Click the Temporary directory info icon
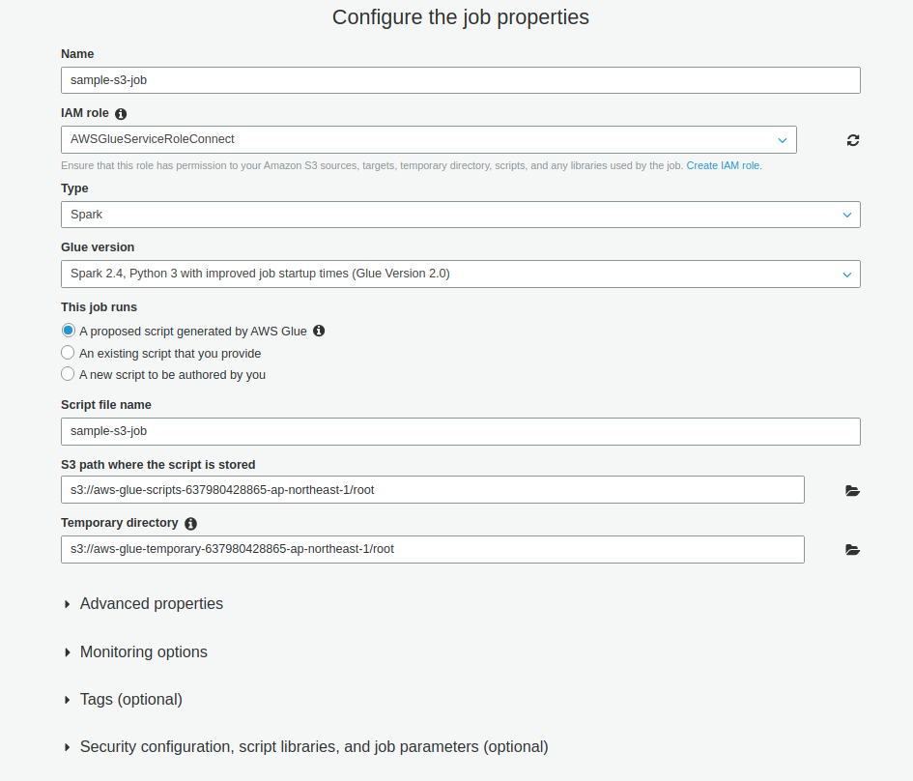This screenshot has height=781, width=913. (190, 524)
